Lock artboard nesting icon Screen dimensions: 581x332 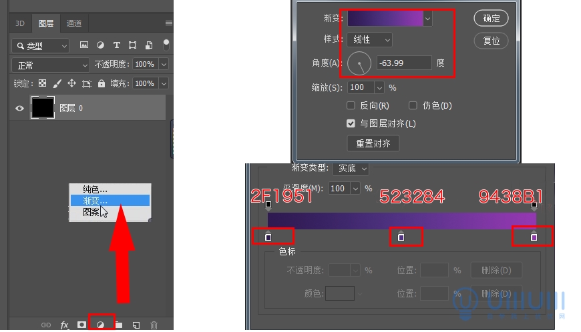pos(87,83)
